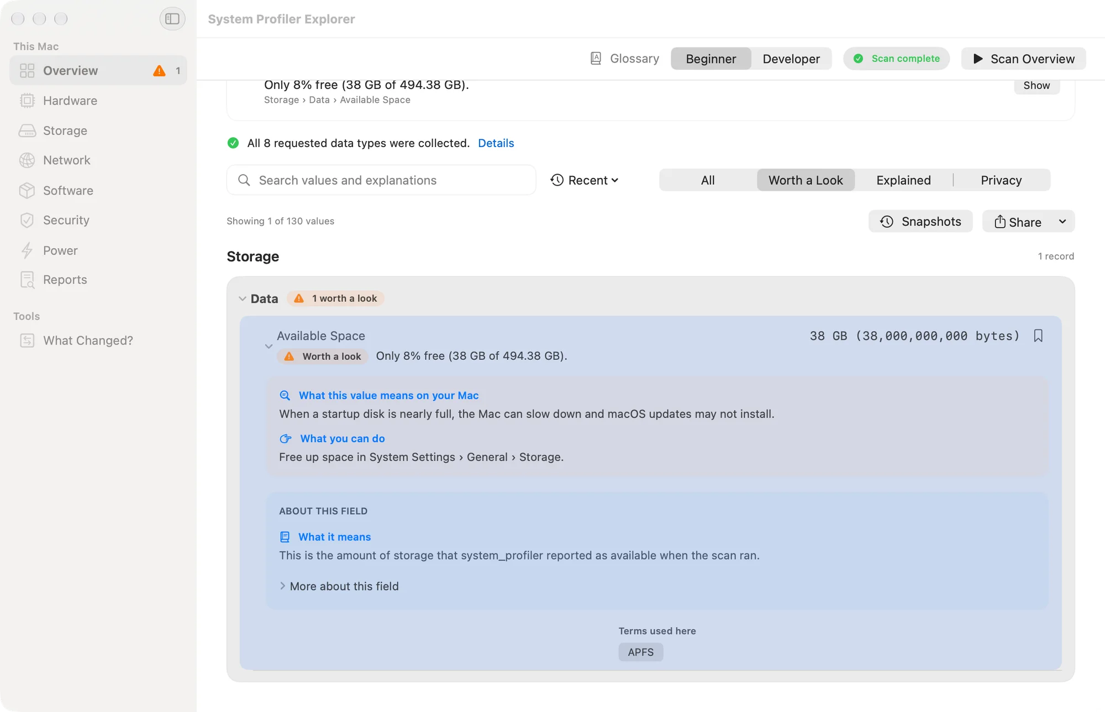Open Snapshots
This screenshot has height=712, width=1105.
click(x=920, y=221)
